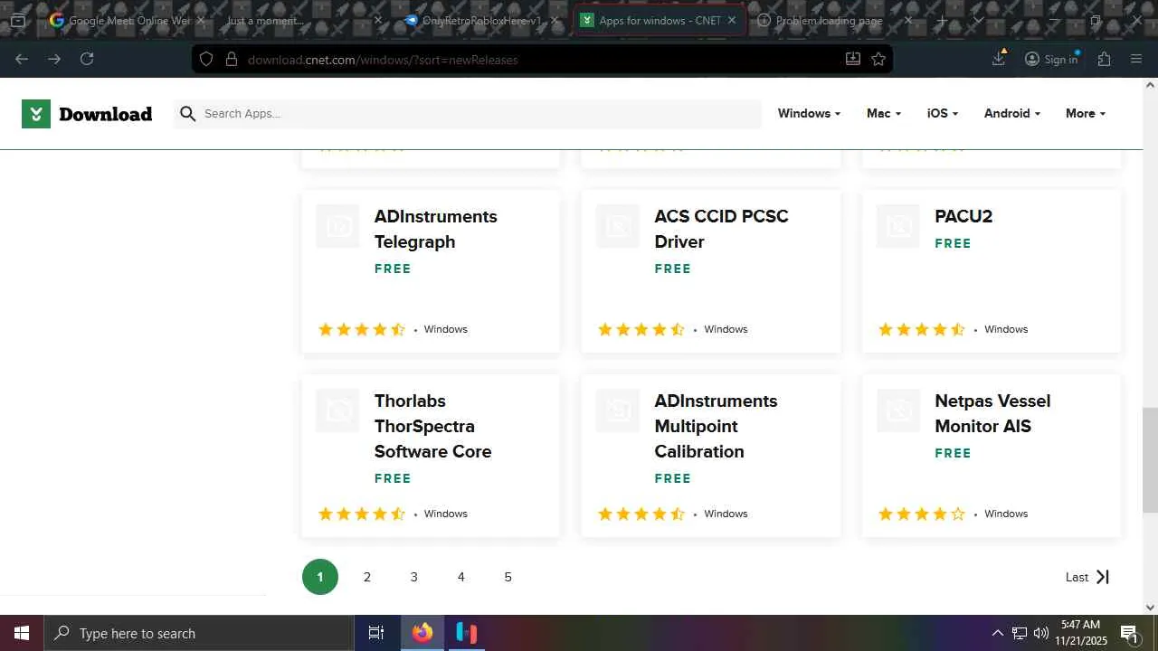Open the tracking protection shield icon

206,59
